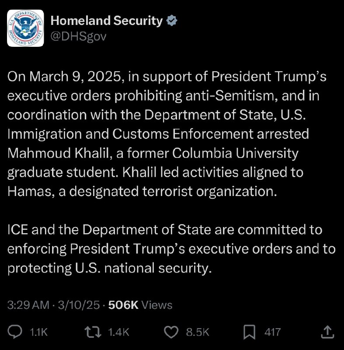Like the post with the heart icon
344x350 pixels.
(170, 332)
